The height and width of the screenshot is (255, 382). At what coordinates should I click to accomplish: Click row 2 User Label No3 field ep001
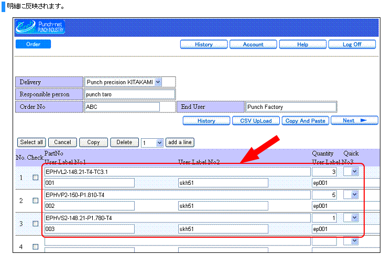click(346, 206)
